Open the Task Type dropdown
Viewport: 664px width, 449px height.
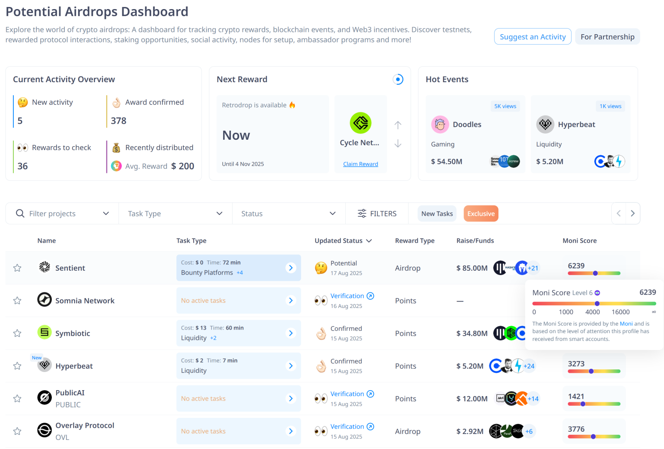(175, 214)
